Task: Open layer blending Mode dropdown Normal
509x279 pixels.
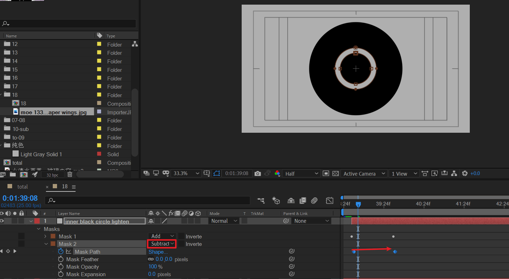Action: [224, 221]
